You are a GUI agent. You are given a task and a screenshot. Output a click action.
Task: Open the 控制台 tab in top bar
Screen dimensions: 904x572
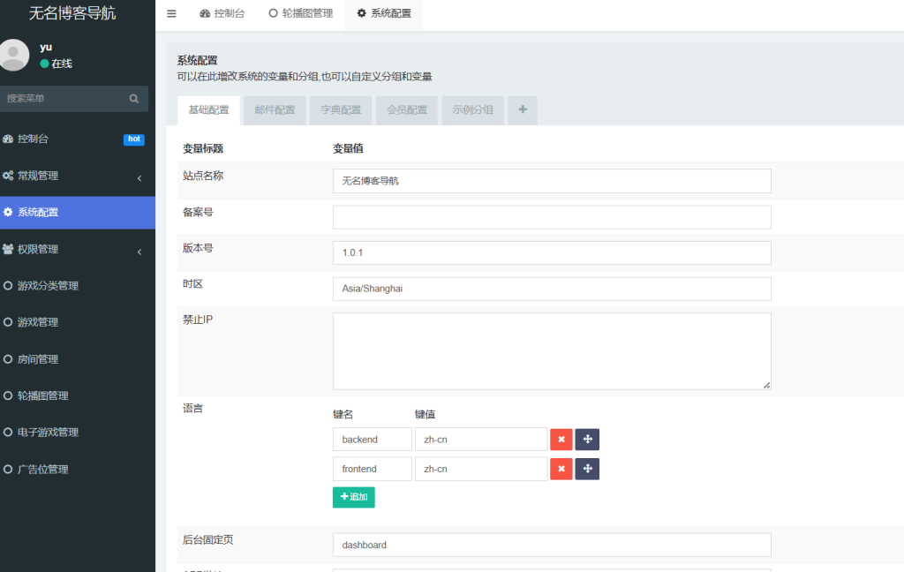(x=222, y=13)
